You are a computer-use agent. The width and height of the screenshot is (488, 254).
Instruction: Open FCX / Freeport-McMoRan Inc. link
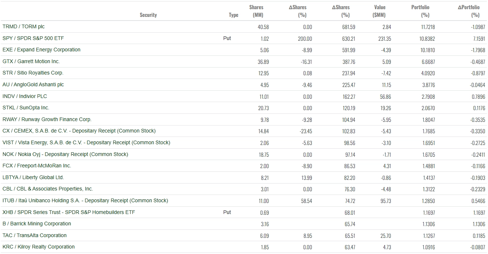(37, 166)
